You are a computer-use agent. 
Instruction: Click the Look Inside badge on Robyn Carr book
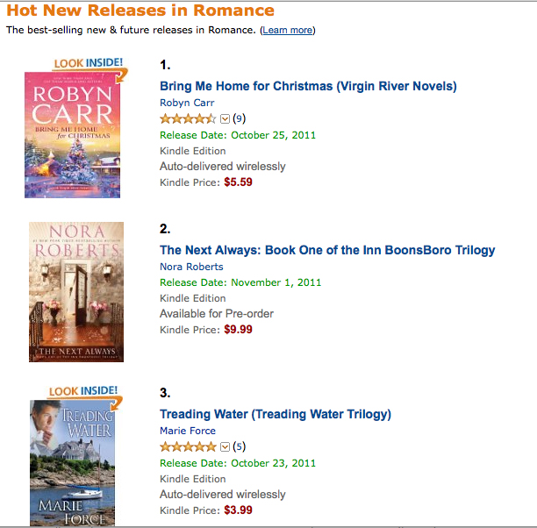coord(88,64)
